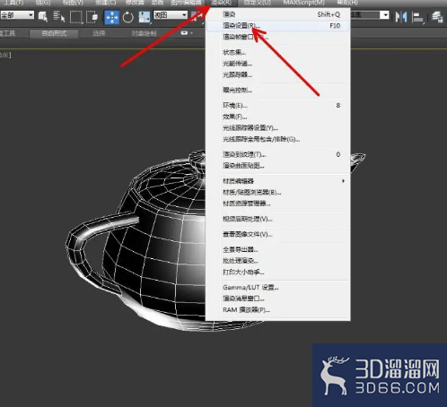Open the 创建(C) menu

105,3
